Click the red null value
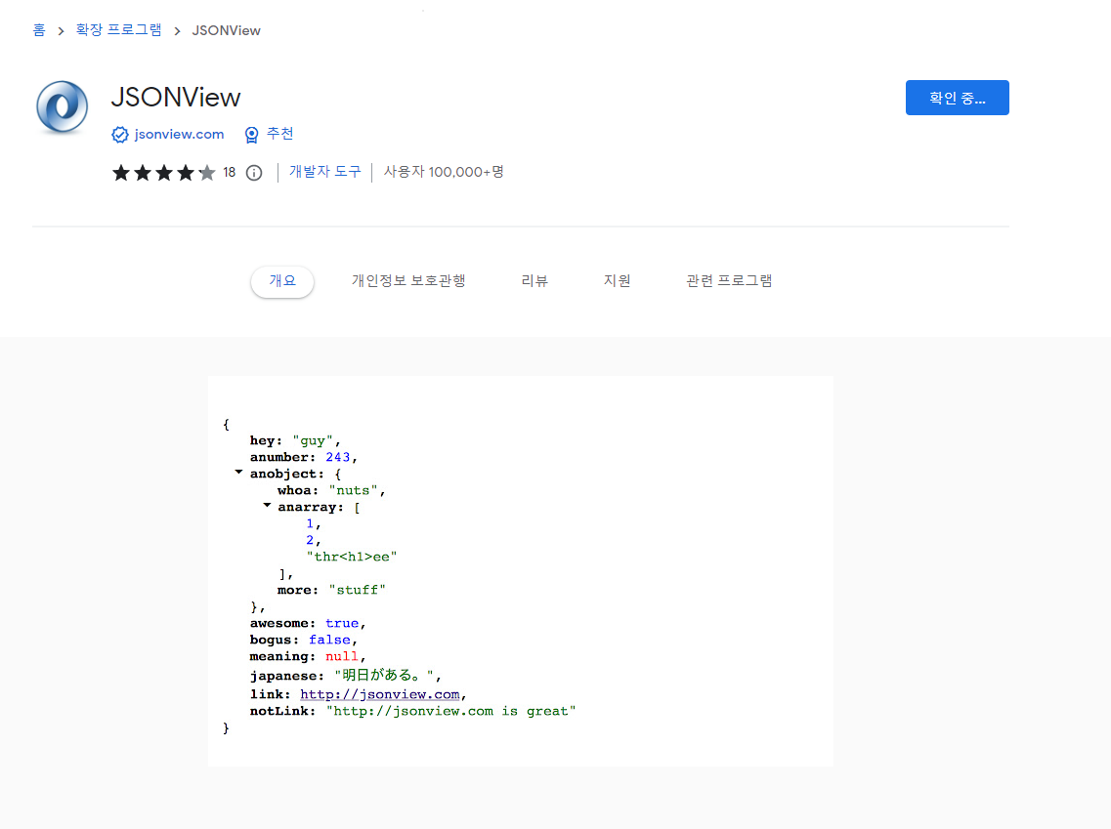This screenshot has height=829, width=1111. pos(342,657)
